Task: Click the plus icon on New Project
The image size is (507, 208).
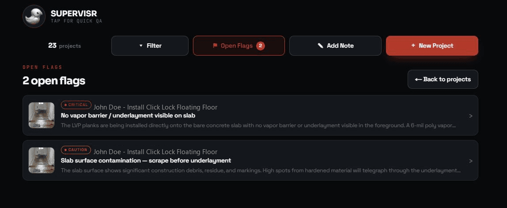Action: pyautogui.click(x=413, y=45)
